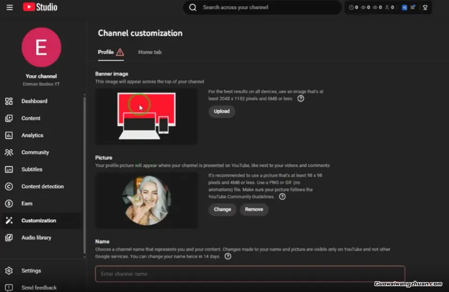Open Dashboard from the sidebar
This screenshot has width=449, height=292.
(34, 101)
